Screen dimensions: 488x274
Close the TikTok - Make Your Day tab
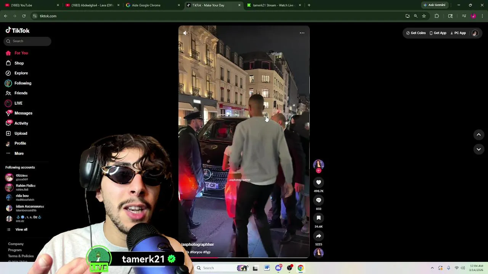point(239,5)
